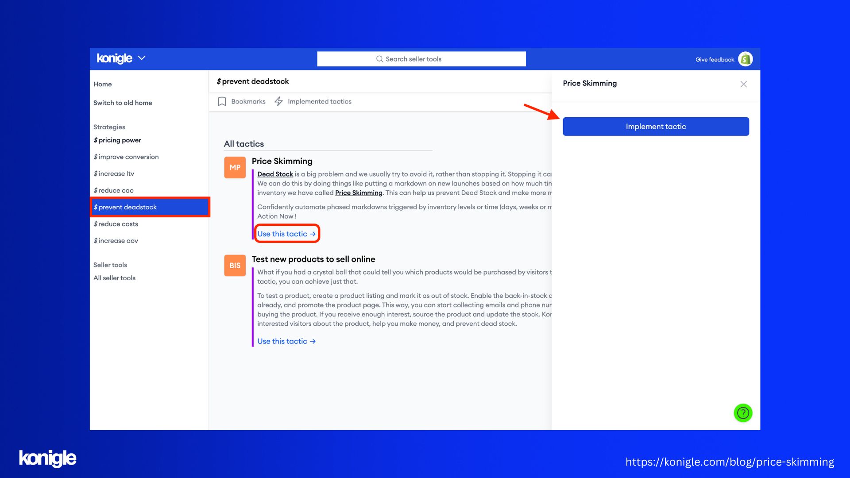Click the All seller tools link
The image size is (850, 478).
(114, 278)
